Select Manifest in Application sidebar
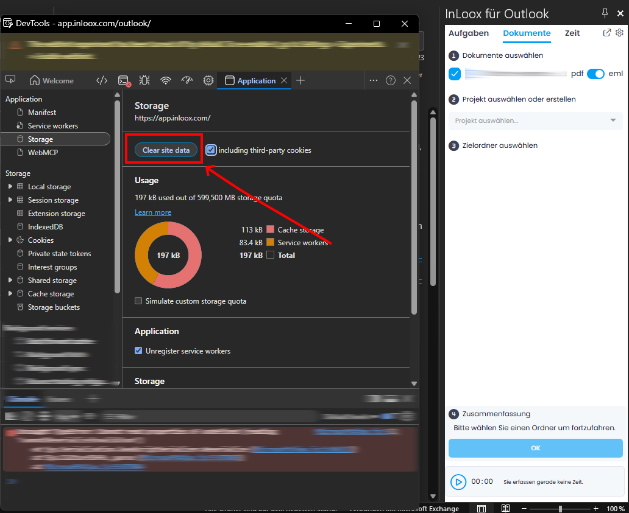 41,113
